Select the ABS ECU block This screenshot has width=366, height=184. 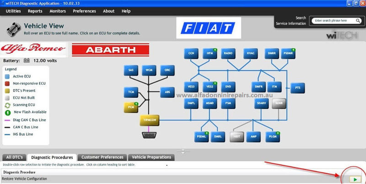(167, 92)
